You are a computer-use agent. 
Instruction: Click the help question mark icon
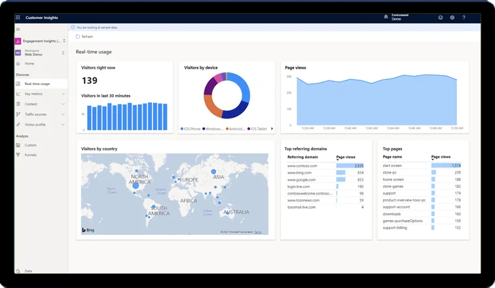point(464,18)
